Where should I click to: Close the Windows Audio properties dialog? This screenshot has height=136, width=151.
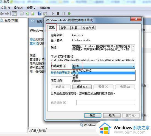136,19
